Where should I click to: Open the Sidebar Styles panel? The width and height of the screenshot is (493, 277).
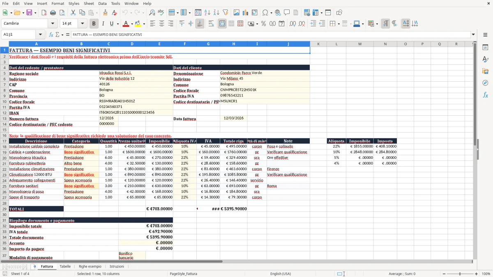pyautogui.click(x=485, y=59)
